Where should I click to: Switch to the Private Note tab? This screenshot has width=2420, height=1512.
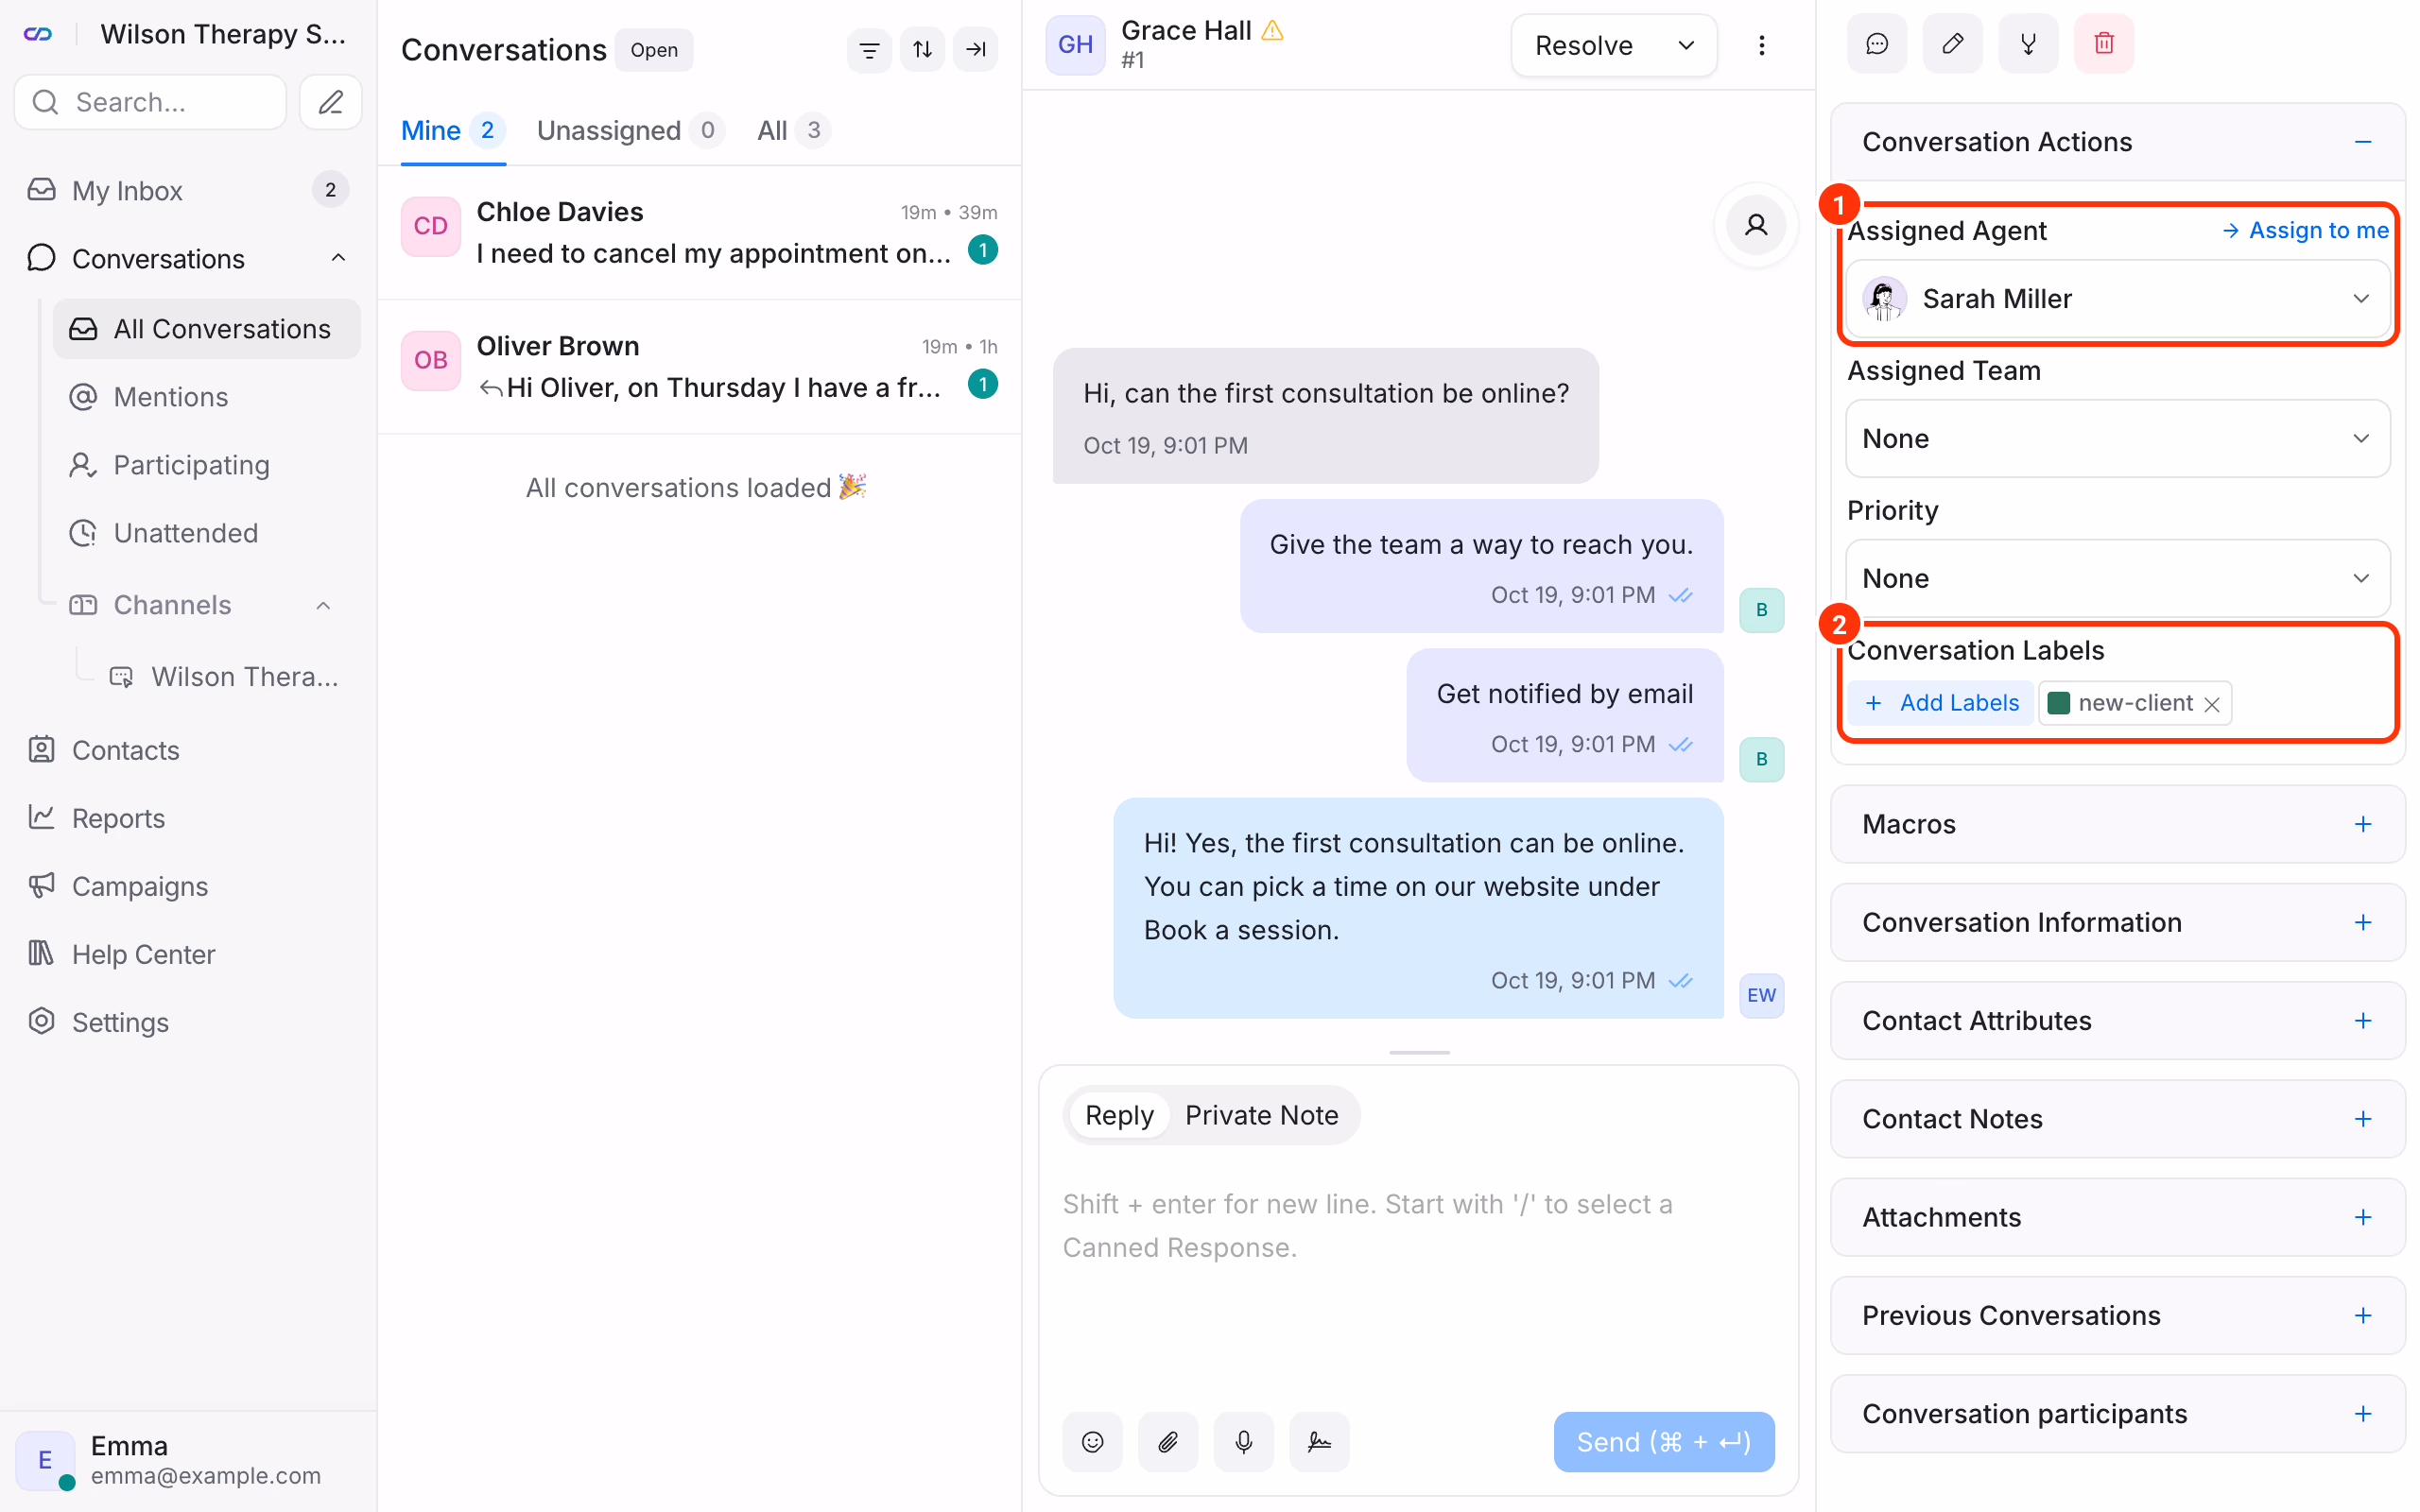[x=1261, y=1115]
